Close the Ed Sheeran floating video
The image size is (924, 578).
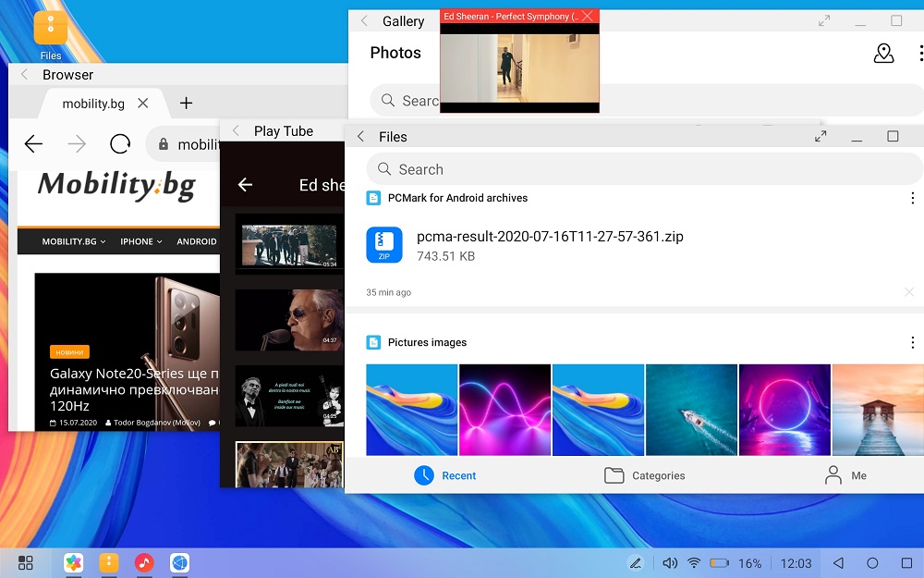[588, 16]
